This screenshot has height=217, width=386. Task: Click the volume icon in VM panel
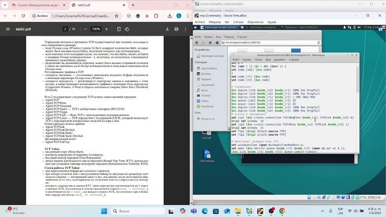point(359,27)
